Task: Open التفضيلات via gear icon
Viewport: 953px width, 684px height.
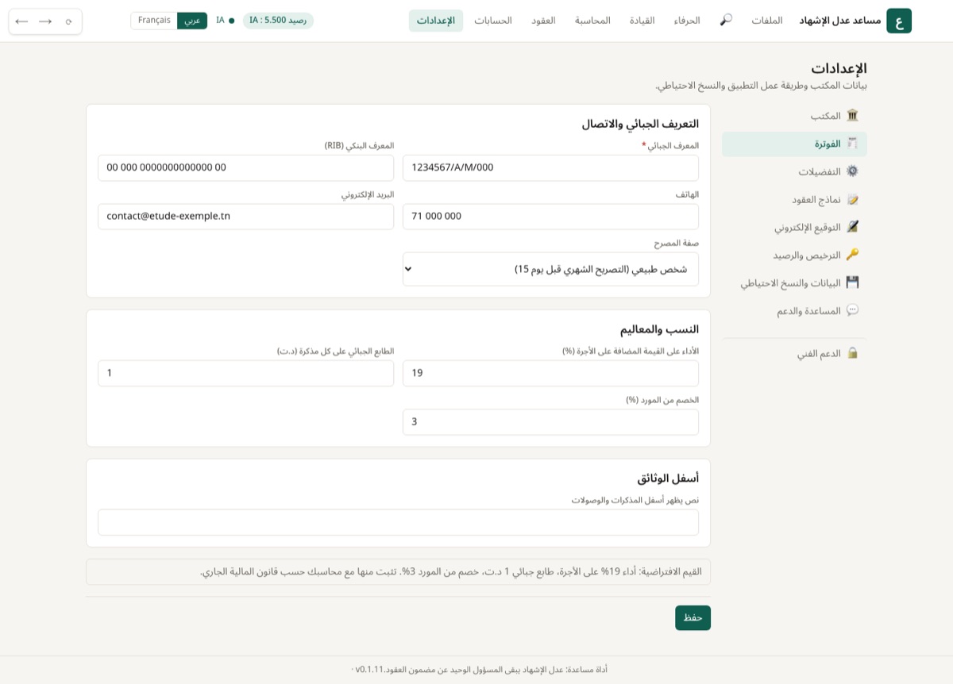Action: [x=852, y=171]
